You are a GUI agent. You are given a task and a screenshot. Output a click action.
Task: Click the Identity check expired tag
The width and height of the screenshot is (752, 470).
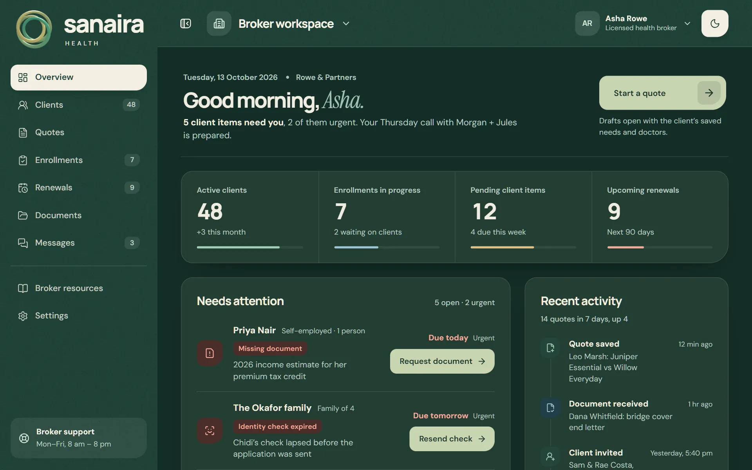click(277, 427)
